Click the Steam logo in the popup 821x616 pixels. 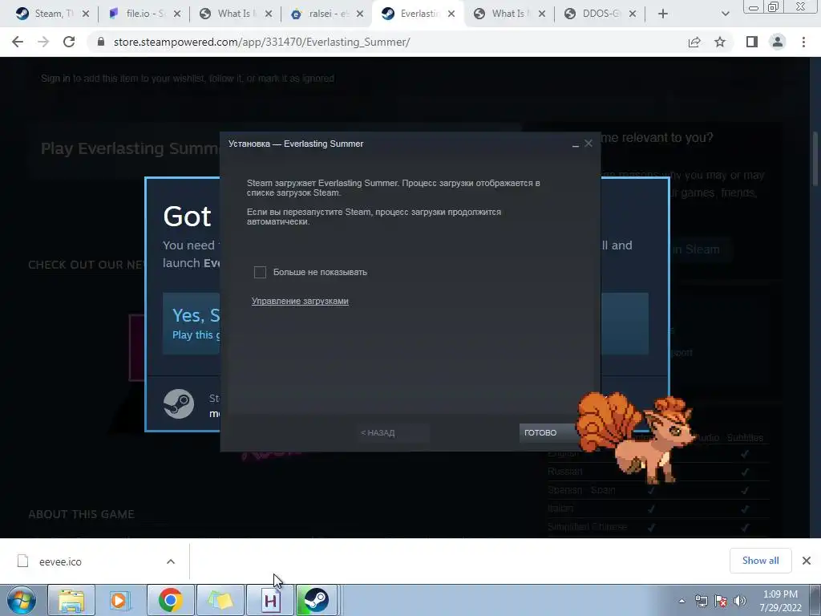179,404
